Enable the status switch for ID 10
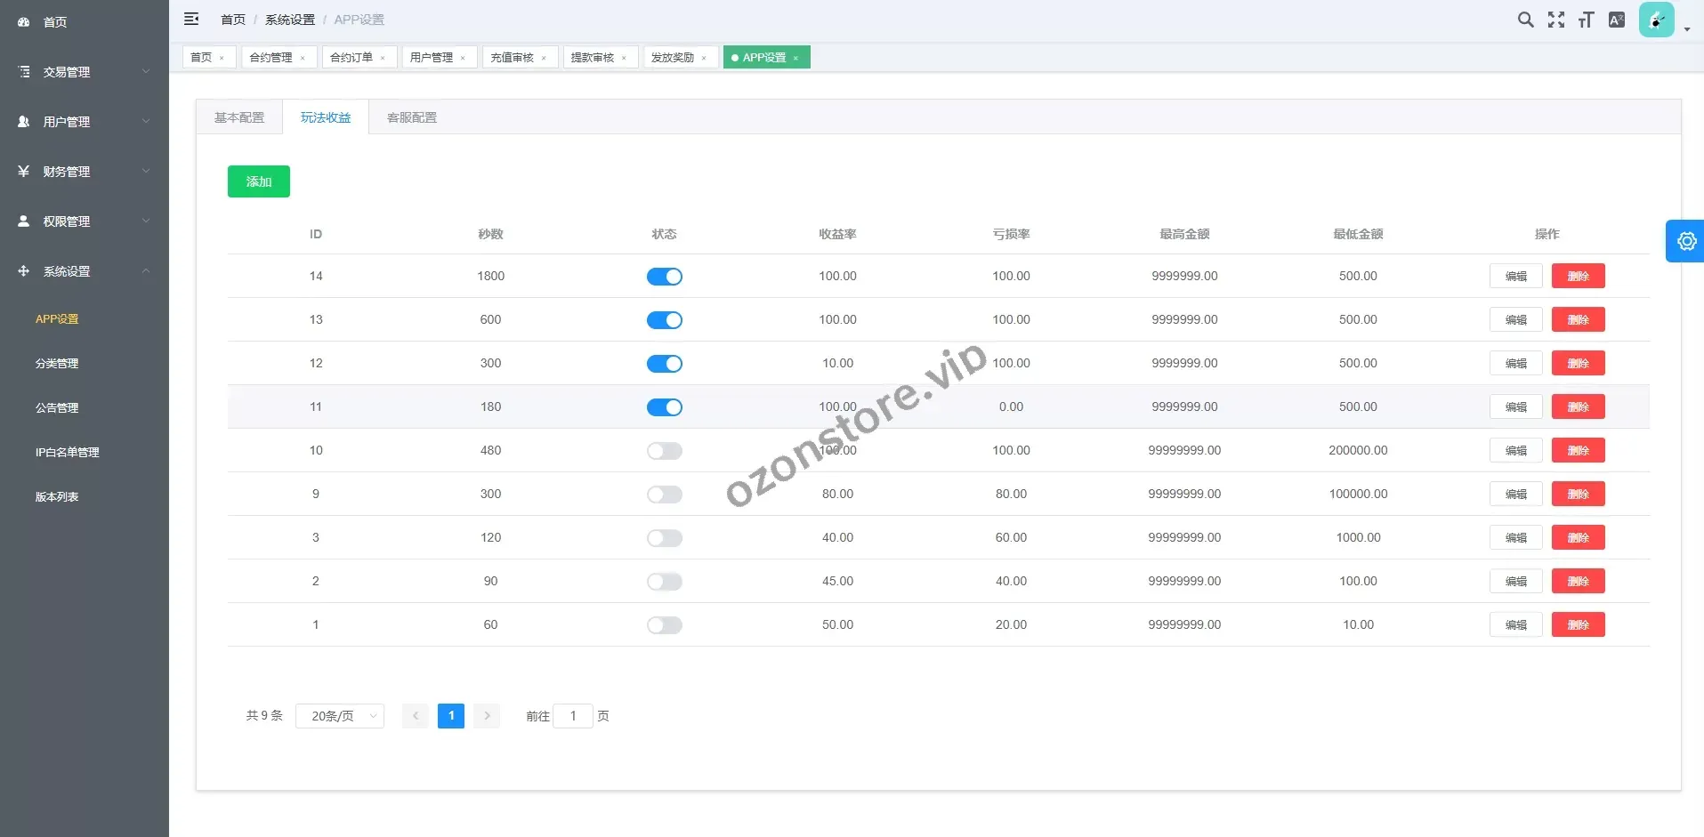Screen dimensions: 1704x837 tap(664, 451)
